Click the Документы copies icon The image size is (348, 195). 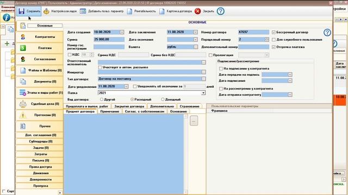[x=23, y=81]
